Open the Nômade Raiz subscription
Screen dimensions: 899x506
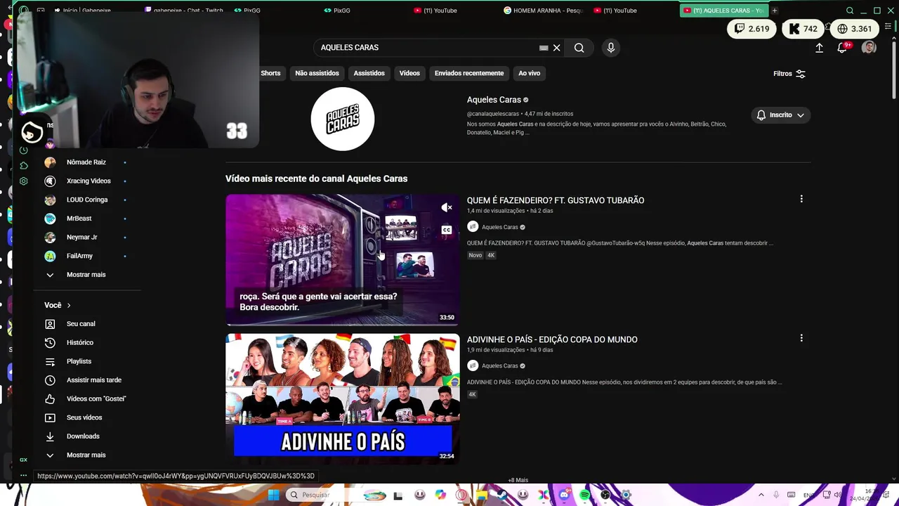pos(88,162)
